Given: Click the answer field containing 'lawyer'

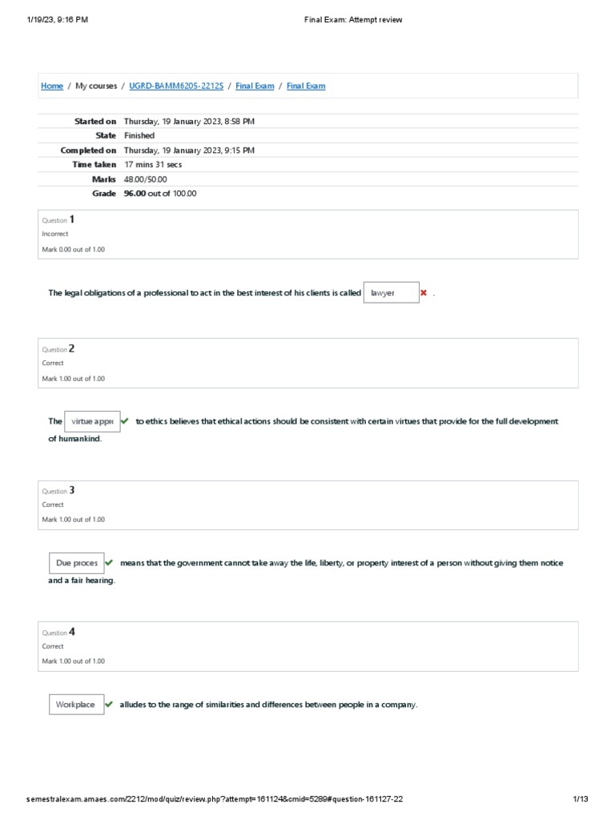Looking at the screenshot, I should coord(391,293).
